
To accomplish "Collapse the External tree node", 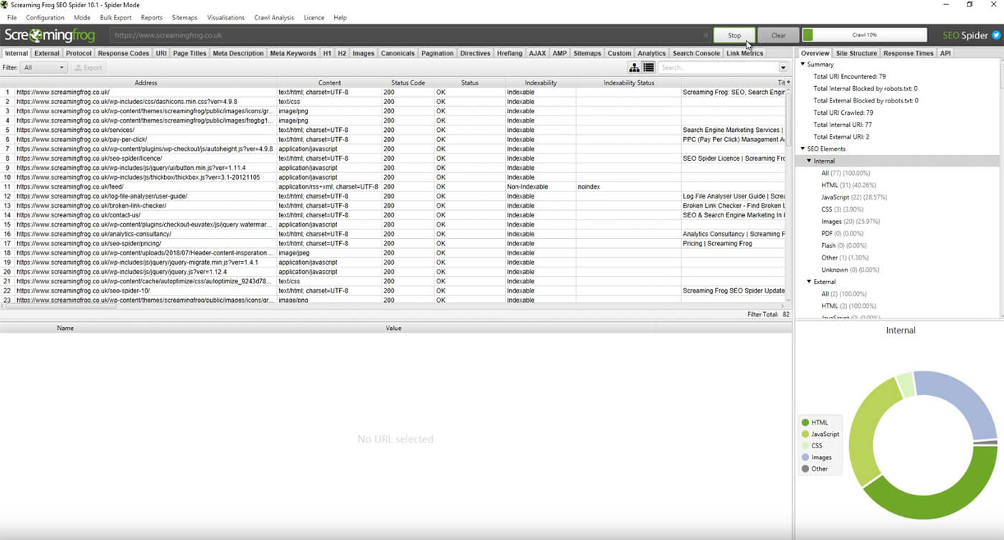I will [x=809, y=282].
